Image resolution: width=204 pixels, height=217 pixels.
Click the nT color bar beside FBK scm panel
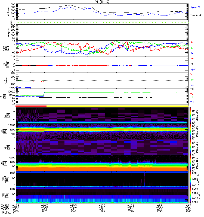[x=190, y=195]
